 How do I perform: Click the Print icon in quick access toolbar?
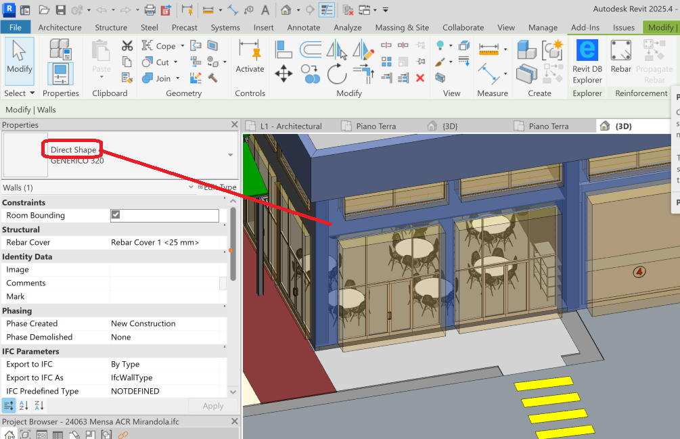[150, 10]
